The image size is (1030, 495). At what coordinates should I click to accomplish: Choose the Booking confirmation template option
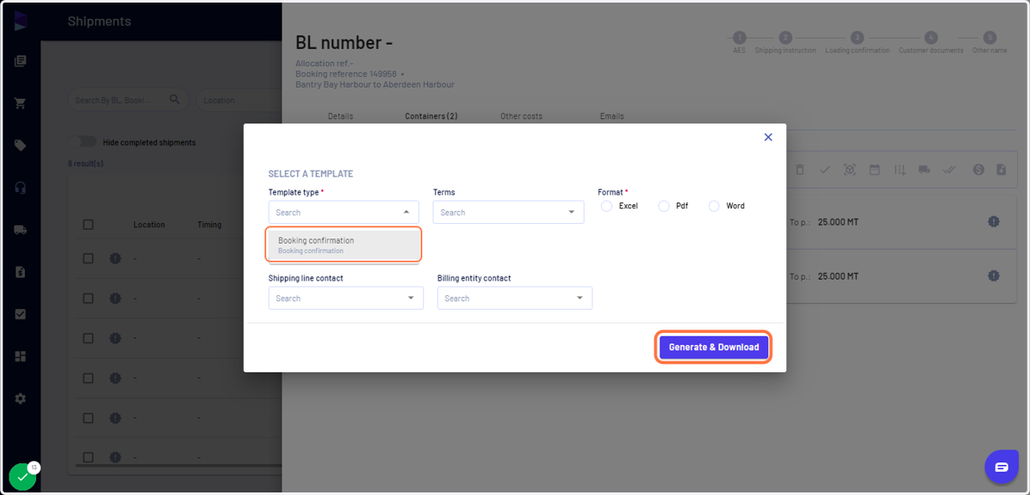pos(344,244)
